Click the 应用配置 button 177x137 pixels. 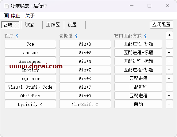coord(161,25)
